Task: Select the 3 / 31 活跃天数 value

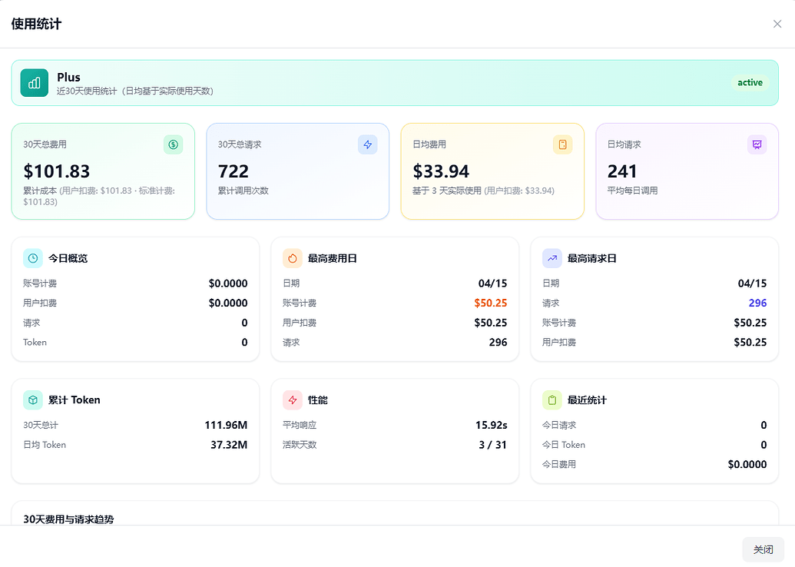Action: coord(493,445)
